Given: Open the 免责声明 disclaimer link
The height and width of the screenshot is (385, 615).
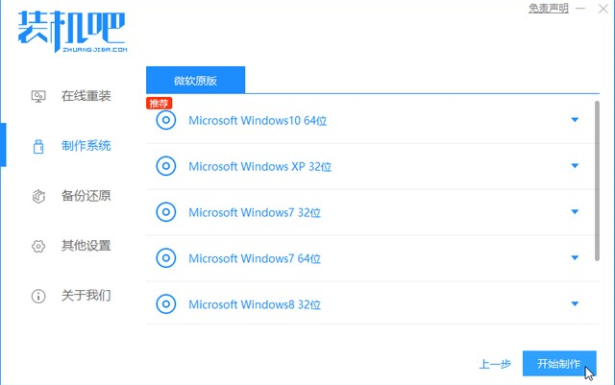Looking at the screenshot, I should pyautogui.click(x=548, y=9).
